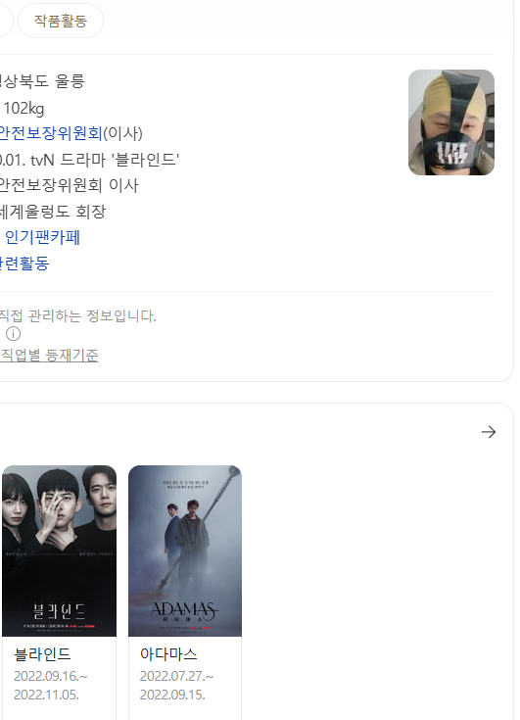The image size is (520, 720).
Task: Click the 2022.07.27.~2022.09.15. date range
Action: [176, 686]
